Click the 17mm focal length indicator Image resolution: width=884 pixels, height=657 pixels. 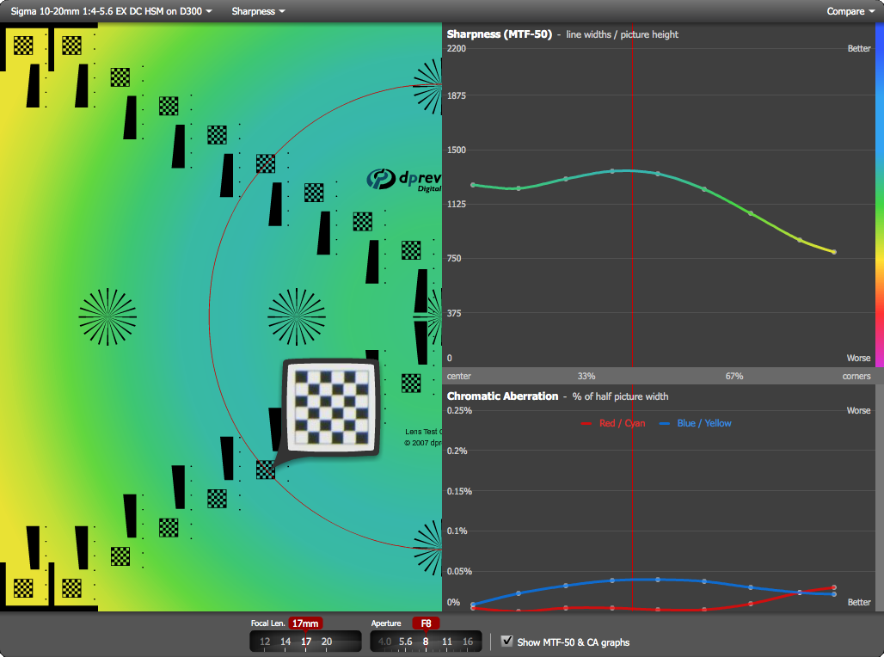pos(305,623)
